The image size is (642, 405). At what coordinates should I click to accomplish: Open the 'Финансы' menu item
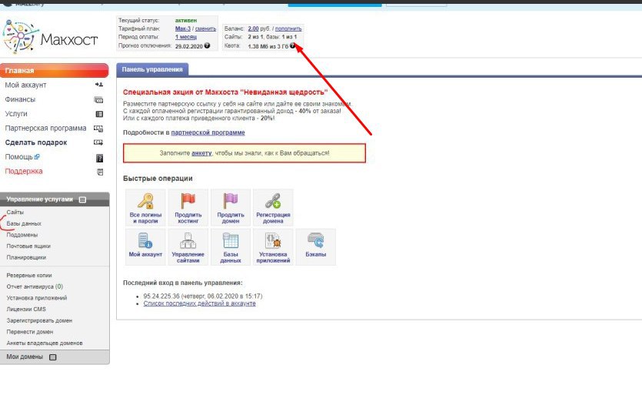pyautogui.click(x=20, y=99)
